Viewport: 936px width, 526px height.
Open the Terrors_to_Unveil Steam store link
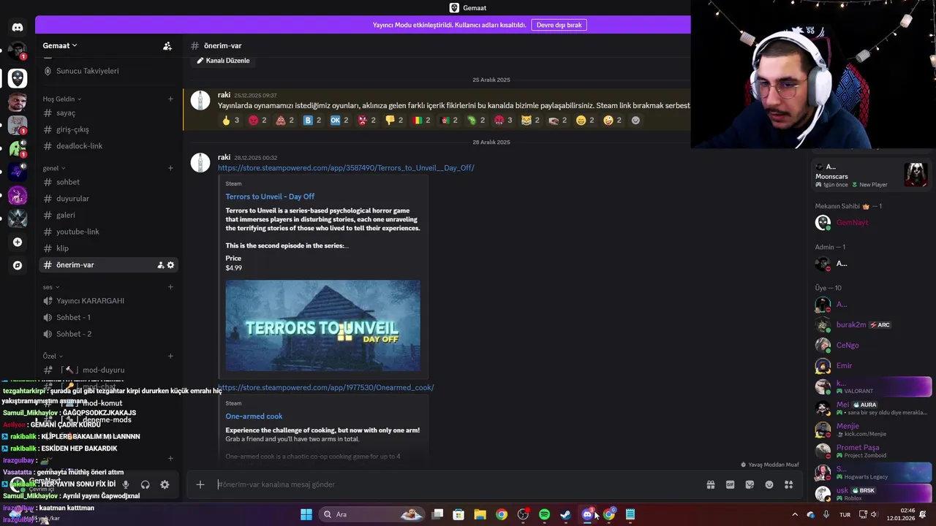[x=346, y=168]
